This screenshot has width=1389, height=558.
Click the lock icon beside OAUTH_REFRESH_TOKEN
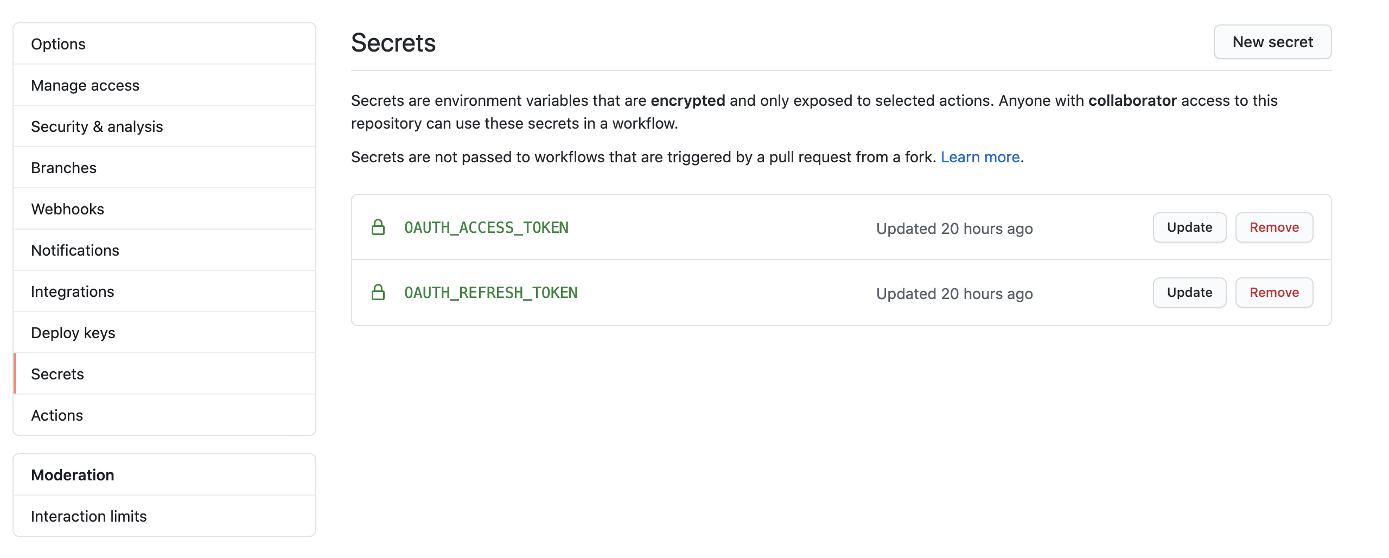point(378,293)
